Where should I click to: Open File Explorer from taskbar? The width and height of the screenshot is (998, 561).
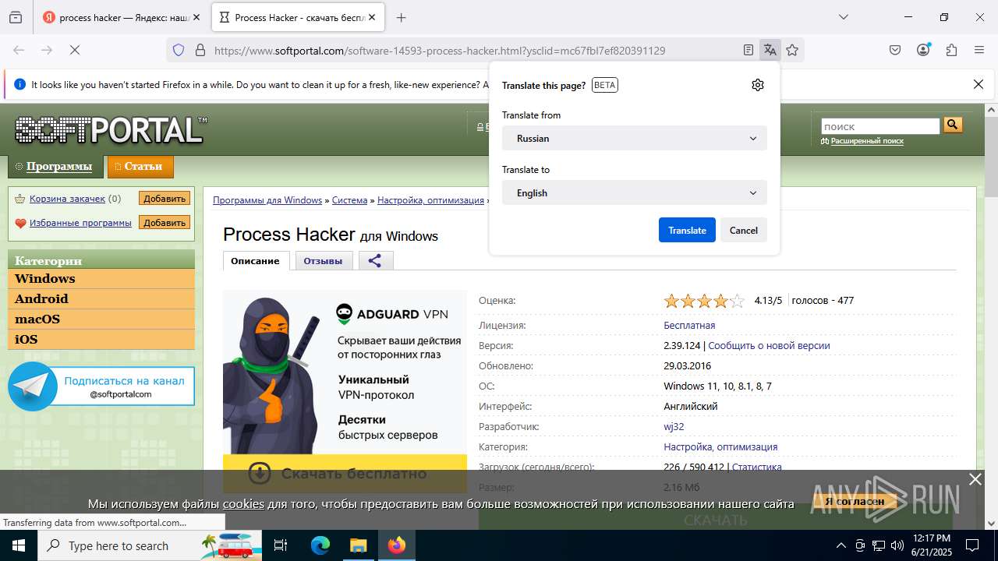pos(358,545)
